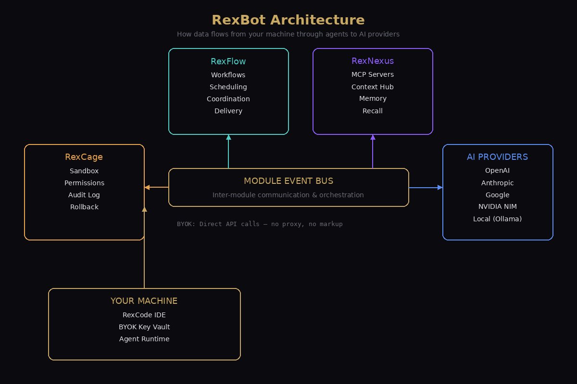Select OpenAI in AI Providers
The width and height of the screenshot is (577, 384).
click(498, 170)
